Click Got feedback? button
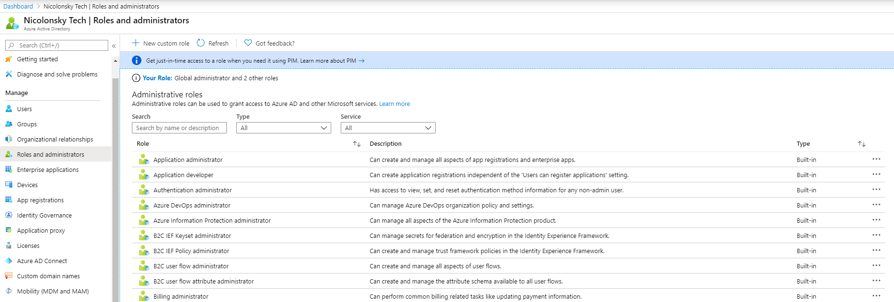This screenshot has width=894, height=302. point(269,43)
